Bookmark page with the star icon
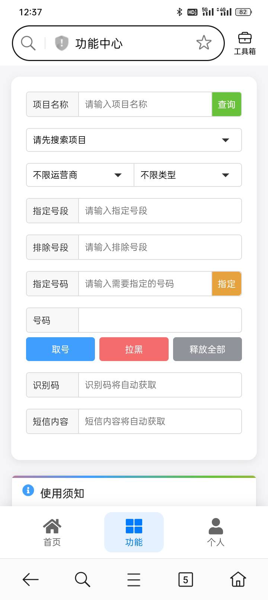The image size is (268, 600). (204, 43)
